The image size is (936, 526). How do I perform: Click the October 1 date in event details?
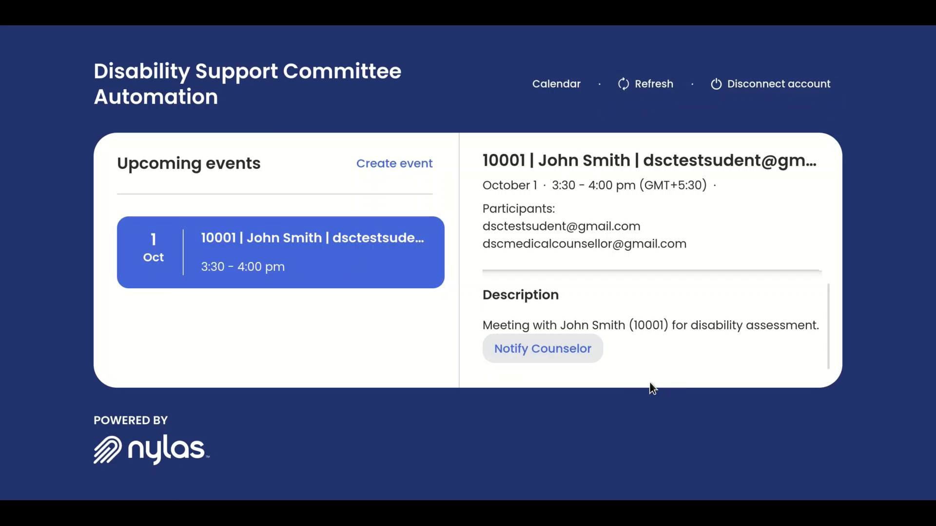[509, 185]
